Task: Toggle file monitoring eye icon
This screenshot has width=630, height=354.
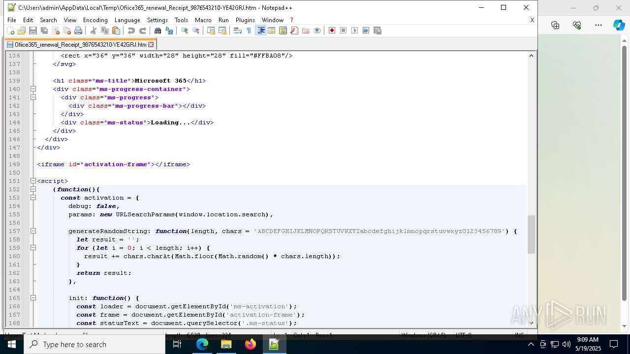Action: tap(317, 30)
